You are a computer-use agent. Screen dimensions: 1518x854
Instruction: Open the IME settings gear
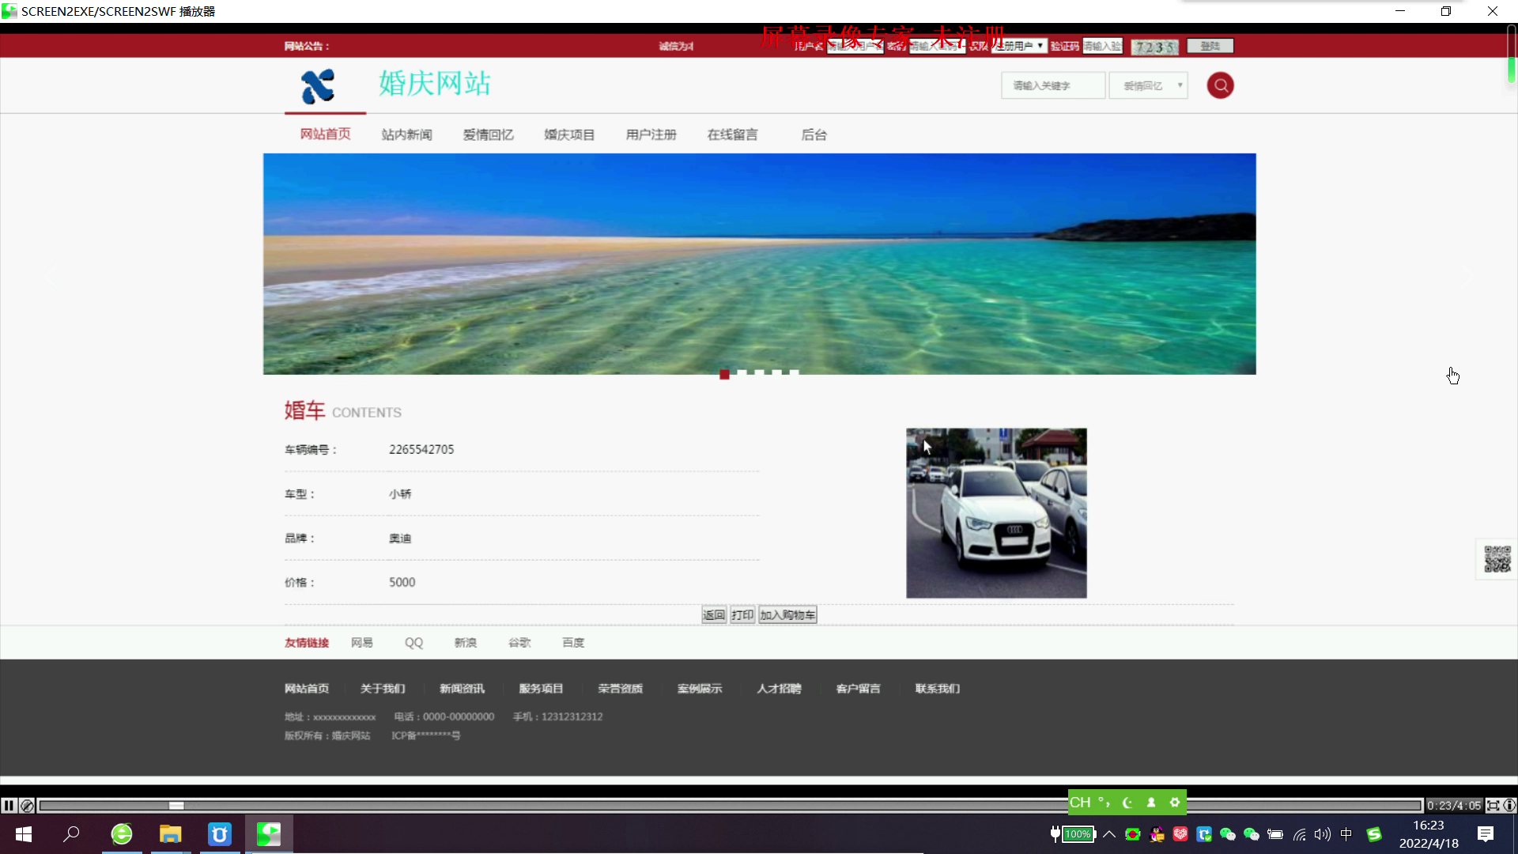(1175, 803)
